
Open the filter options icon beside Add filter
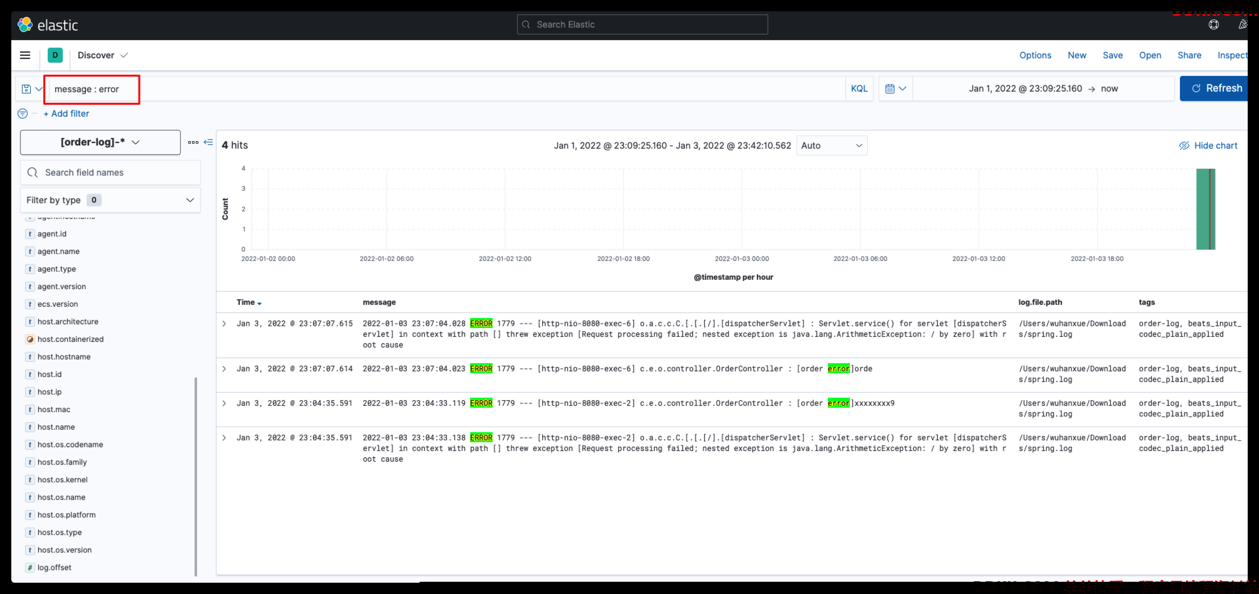(x=23, y=113)
